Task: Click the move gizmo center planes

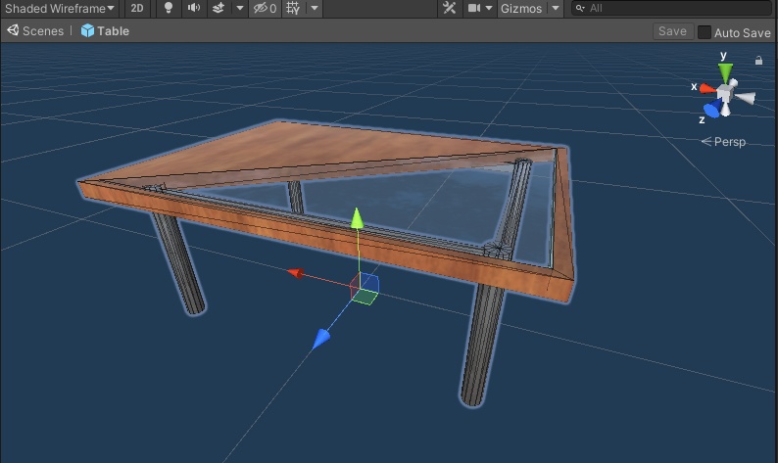Action: (365, 289)
